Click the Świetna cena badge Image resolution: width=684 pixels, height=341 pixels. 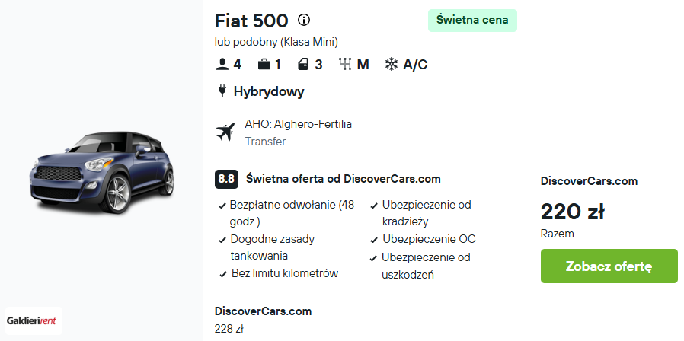472,20
